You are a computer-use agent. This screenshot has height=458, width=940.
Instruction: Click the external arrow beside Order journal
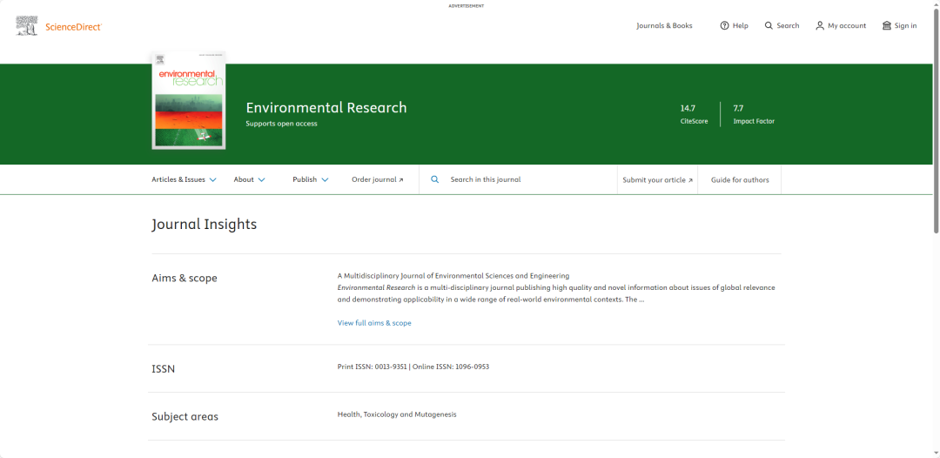tap(401, 180)
